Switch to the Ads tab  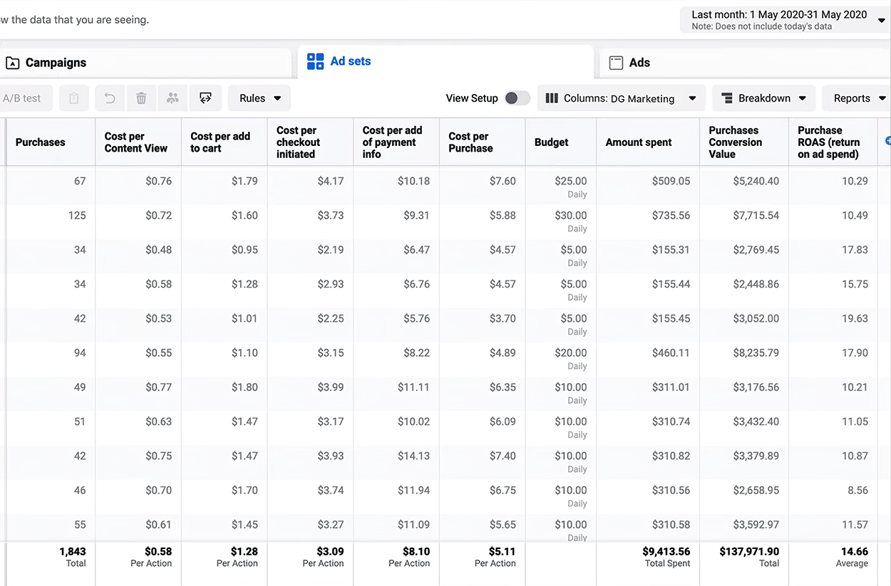click(639, 63)
